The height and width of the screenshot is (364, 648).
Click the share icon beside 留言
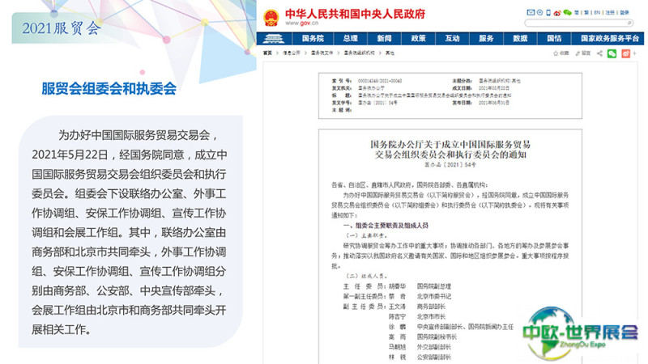600,53
